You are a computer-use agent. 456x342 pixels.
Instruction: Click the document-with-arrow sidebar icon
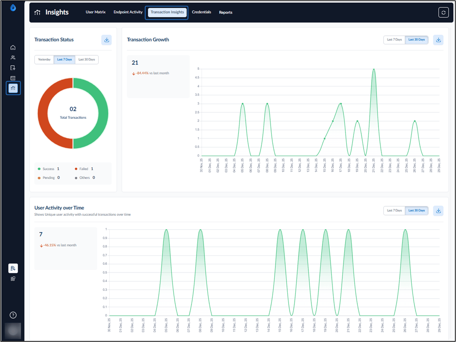click(x=13, y=68)
